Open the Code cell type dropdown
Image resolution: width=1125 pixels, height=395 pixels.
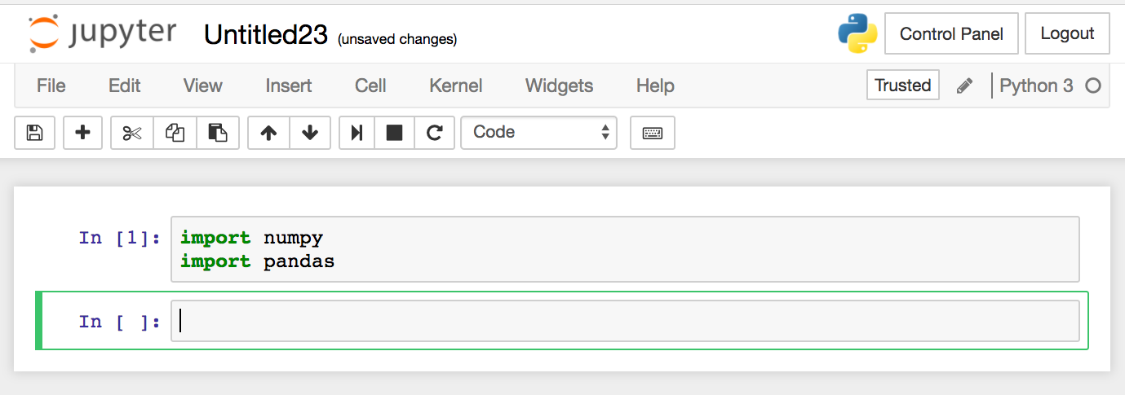pos(539,133)
